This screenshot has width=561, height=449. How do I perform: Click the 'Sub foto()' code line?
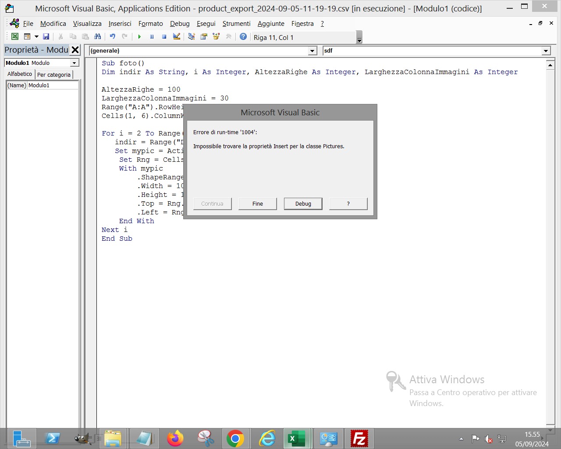(123, 63)
